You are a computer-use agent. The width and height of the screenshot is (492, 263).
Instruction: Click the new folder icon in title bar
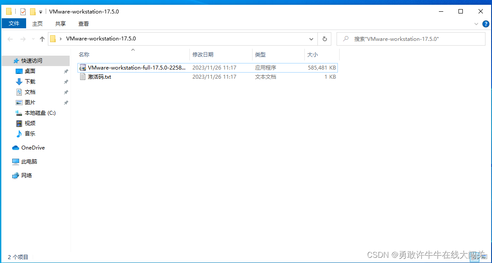[33, 12]
